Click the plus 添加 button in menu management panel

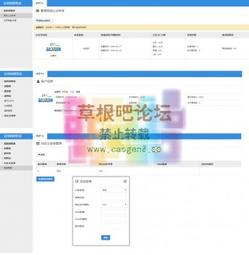tap(41, 155)
